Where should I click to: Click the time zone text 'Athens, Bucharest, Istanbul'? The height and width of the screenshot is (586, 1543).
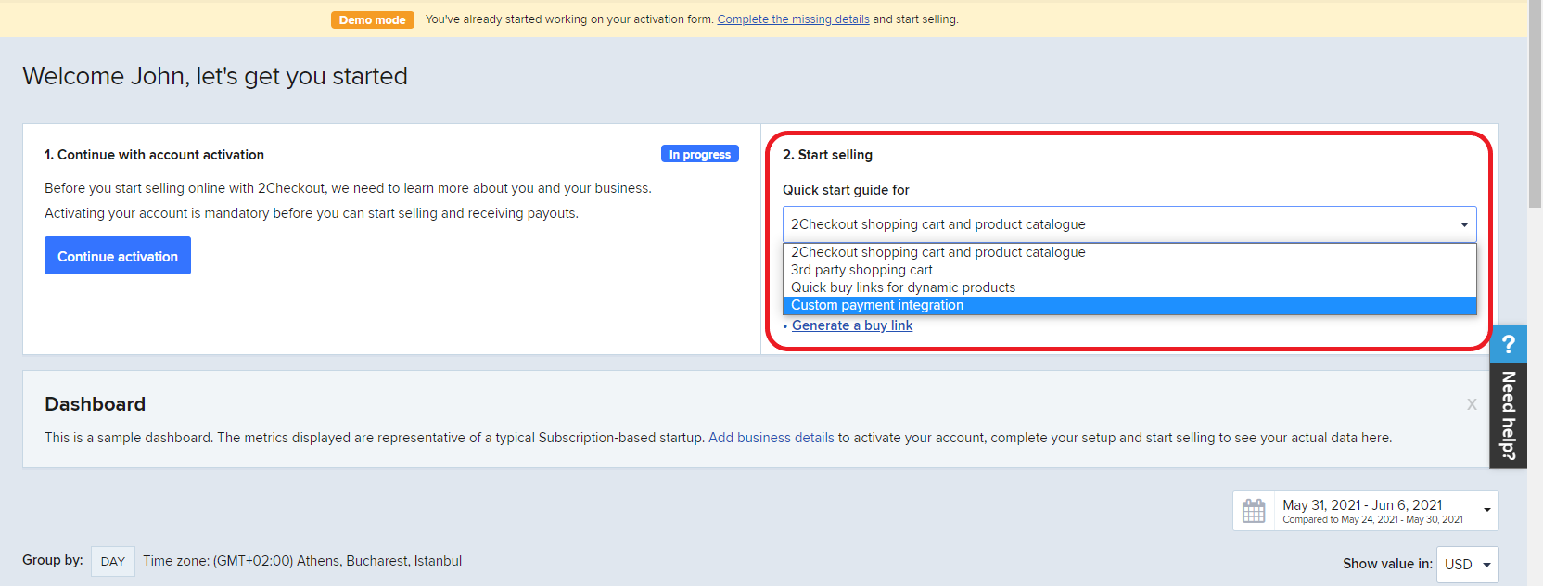(x=379, y=561)
